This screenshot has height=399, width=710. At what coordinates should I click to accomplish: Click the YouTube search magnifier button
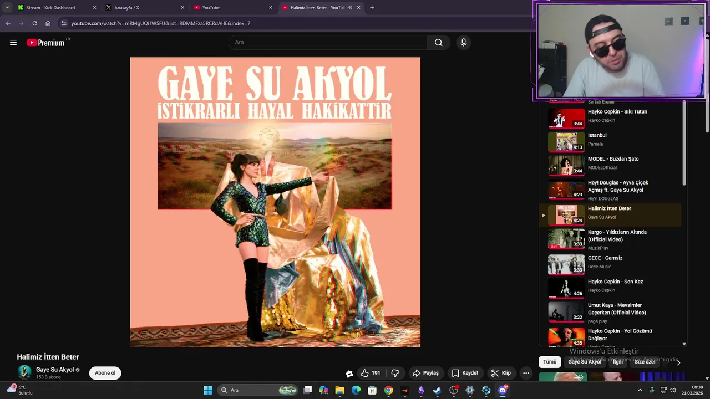[x=438, y=43]
